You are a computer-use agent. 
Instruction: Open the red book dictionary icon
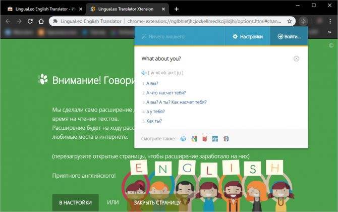click(x=205, y=139)
